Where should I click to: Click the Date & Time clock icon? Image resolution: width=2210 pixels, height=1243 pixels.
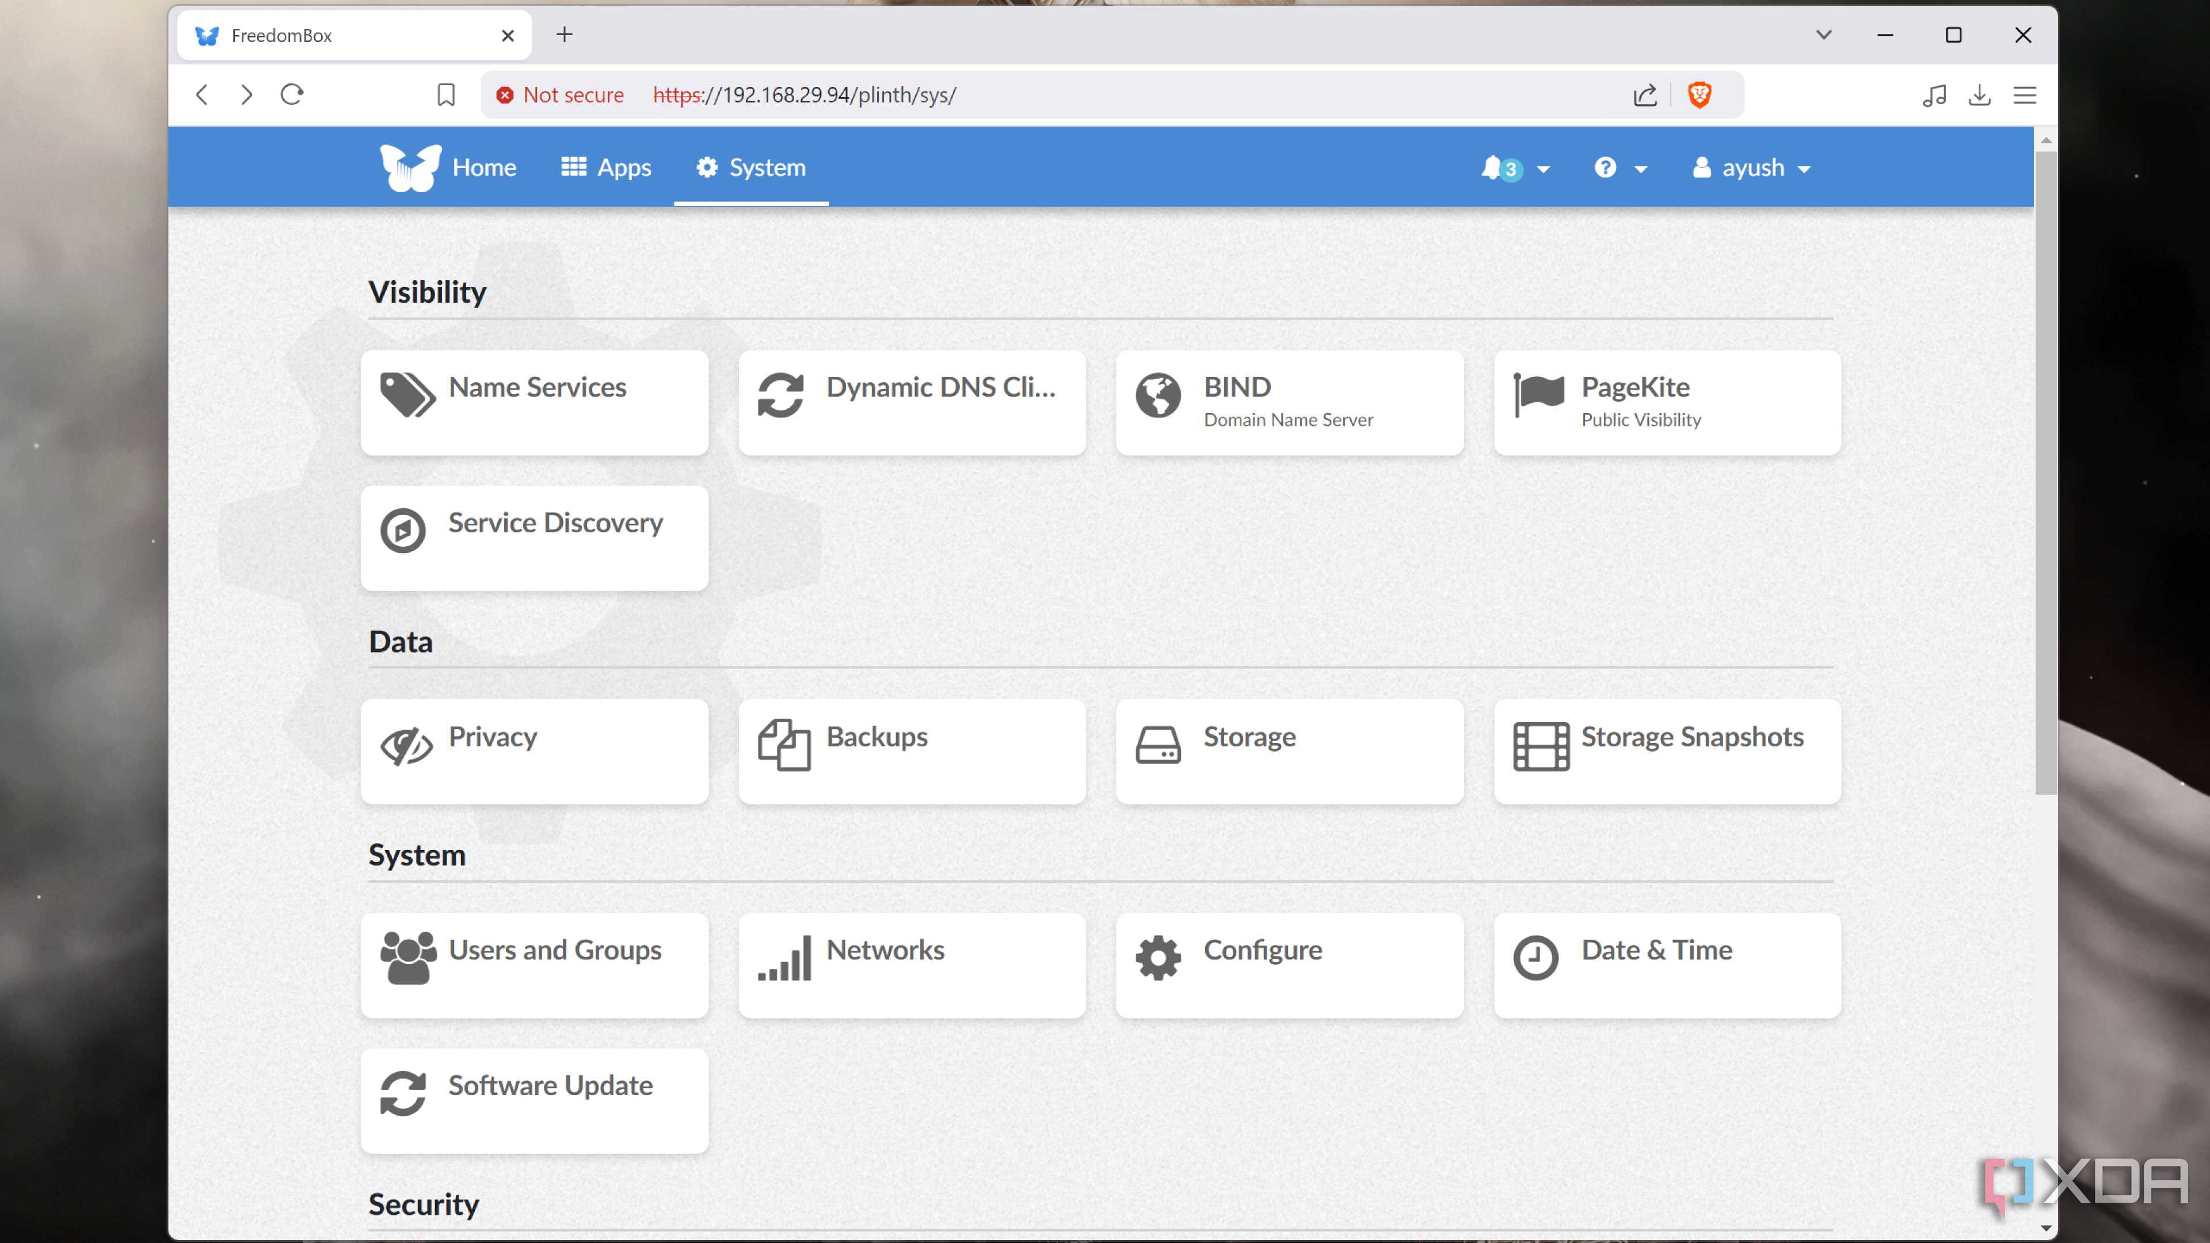click(1535, 958)
